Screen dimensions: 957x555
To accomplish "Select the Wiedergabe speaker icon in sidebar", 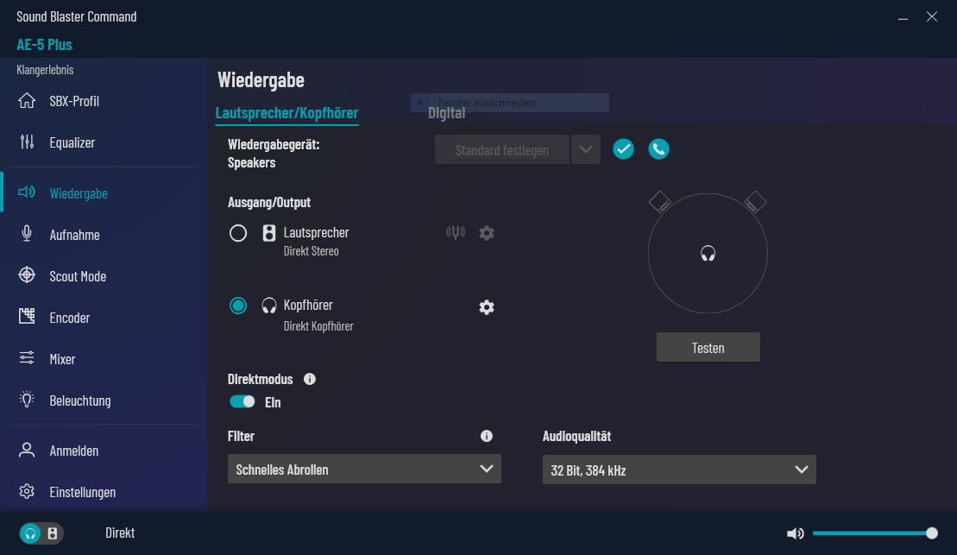I will tap(27, 192).
